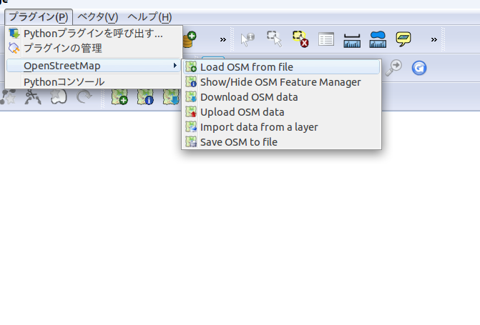Click the Add database layer icon
The image size is (480, 325).
[190, 39]
